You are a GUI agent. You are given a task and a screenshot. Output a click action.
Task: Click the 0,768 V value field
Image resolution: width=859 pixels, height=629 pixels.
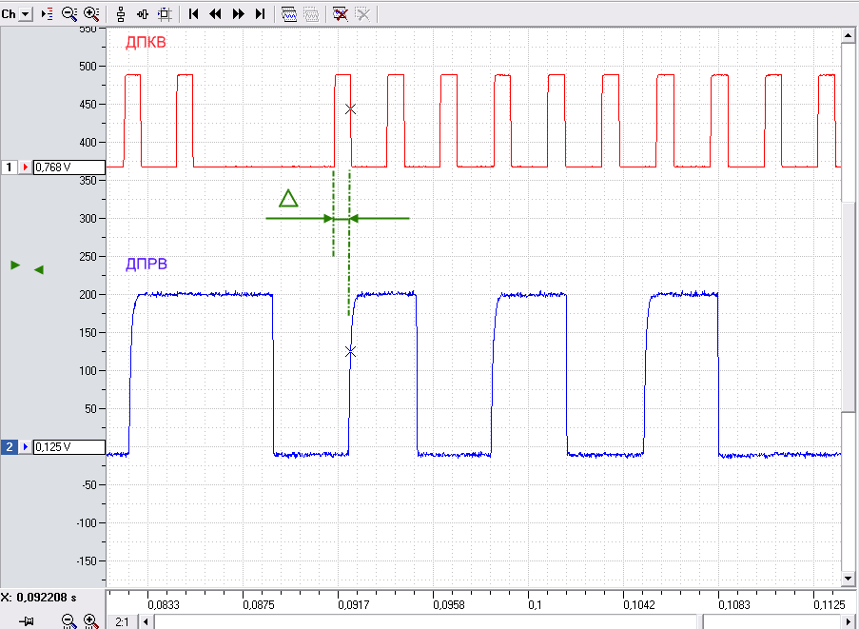pyautogui.click(x=69, y=167)
